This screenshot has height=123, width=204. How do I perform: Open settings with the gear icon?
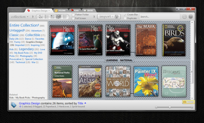click(x=184, y=17)
